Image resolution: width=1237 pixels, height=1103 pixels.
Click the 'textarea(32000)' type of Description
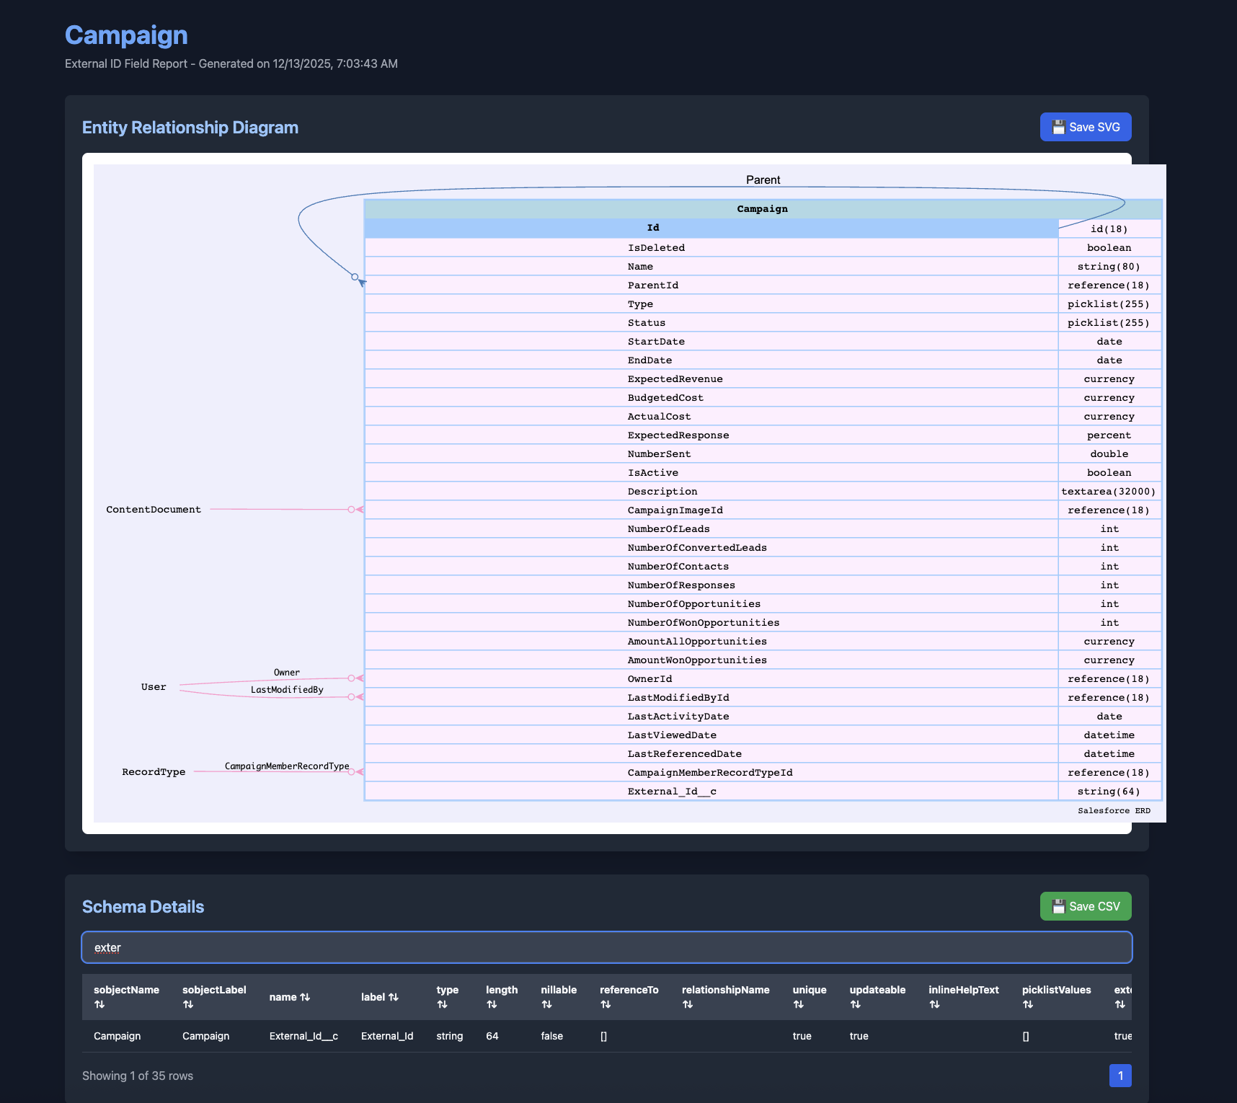[x=1109, y=492]
